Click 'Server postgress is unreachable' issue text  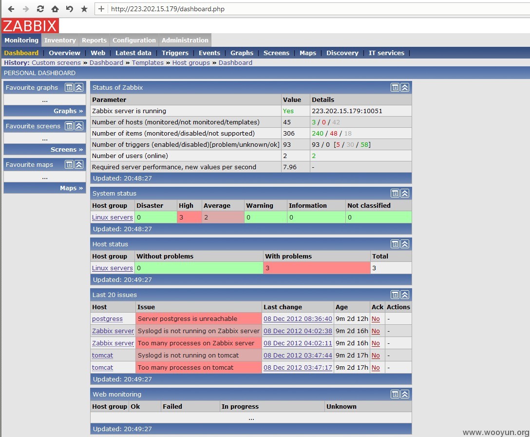point(187,319)
